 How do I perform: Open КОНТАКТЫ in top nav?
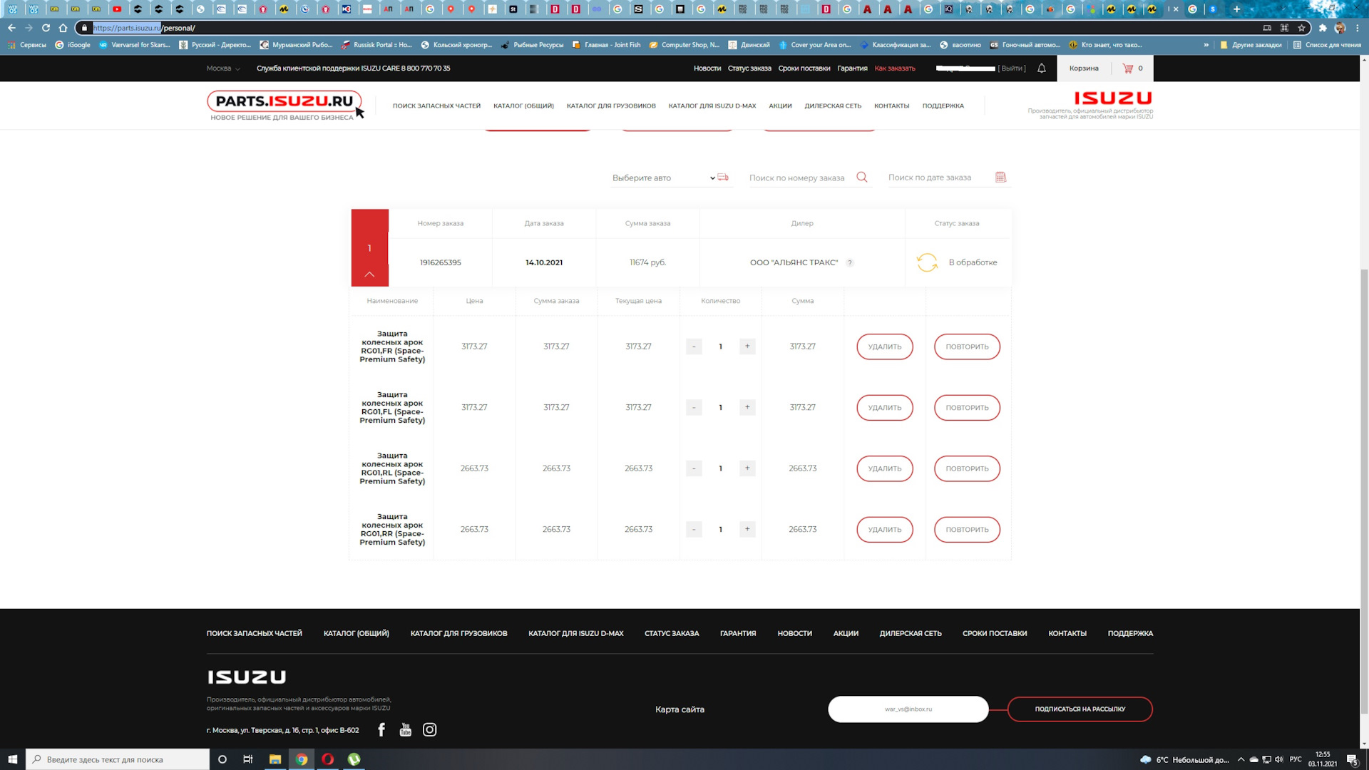pos(892,106)
